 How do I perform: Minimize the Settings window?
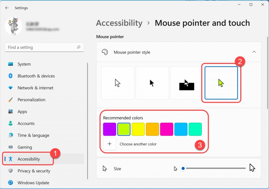(x=239, y=5)
